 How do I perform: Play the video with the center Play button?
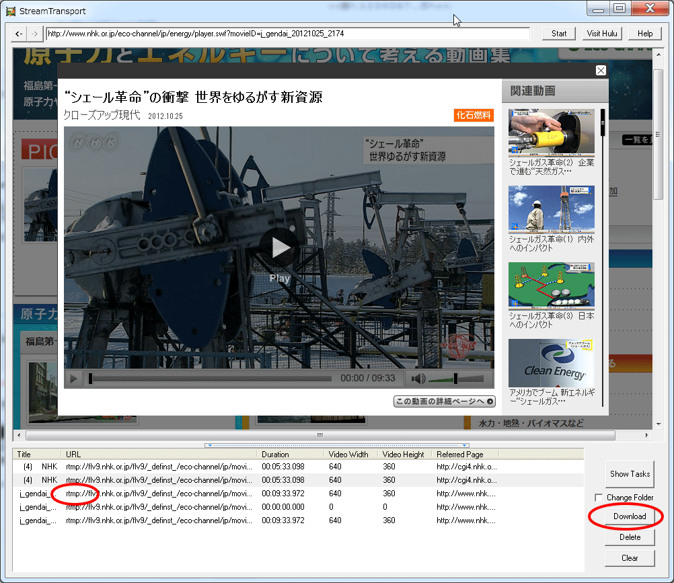[x=280, y=248]
